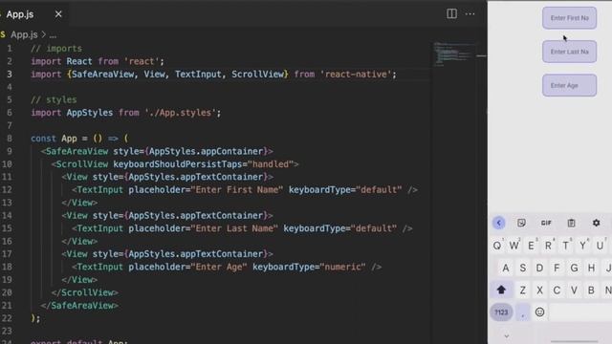Screen dimensions: 612x344
Task: Click closing </ScrollView> tag
Action: click(85, 292)
